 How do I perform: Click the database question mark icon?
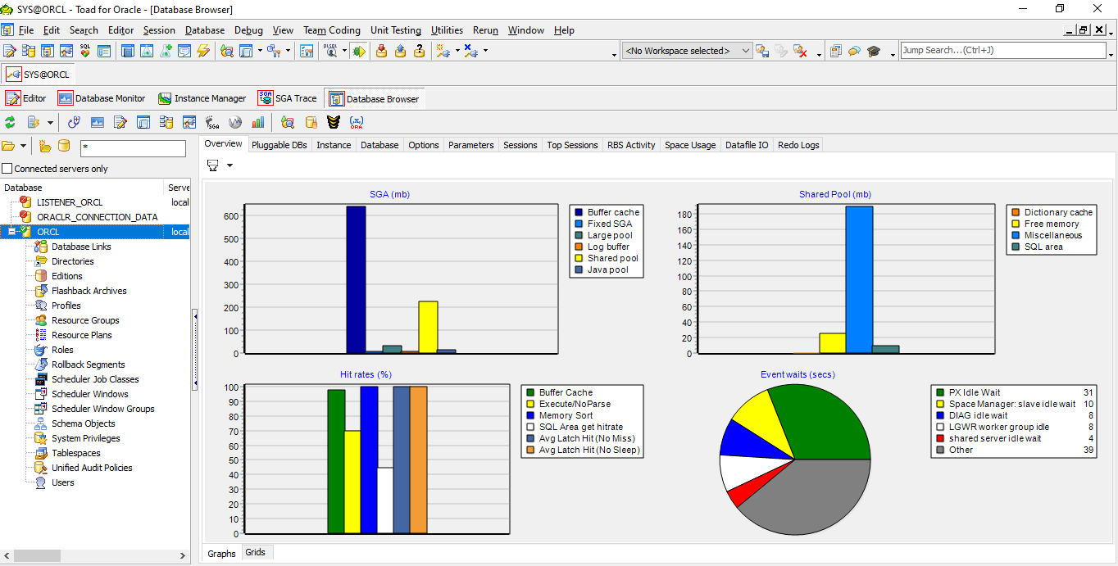[x=419, y=51]
